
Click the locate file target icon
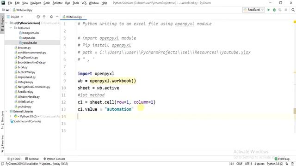(x=38, y=17)
